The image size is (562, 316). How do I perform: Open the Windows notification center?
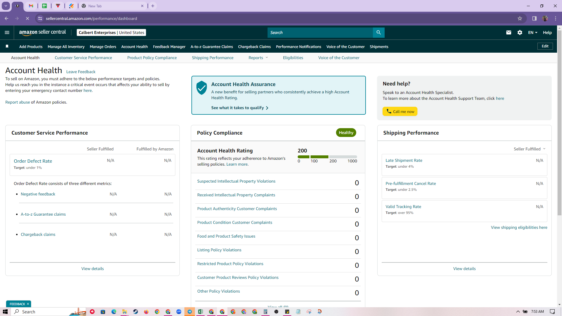pyautogui.click(x=552, y=312)
